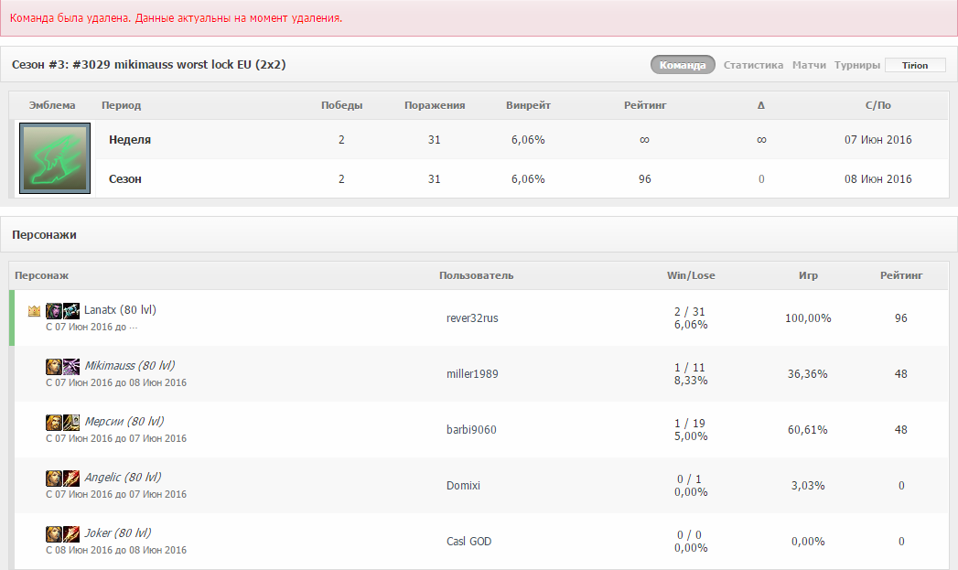Click the race portrait icon next to Joker

(x=54, y=534)
